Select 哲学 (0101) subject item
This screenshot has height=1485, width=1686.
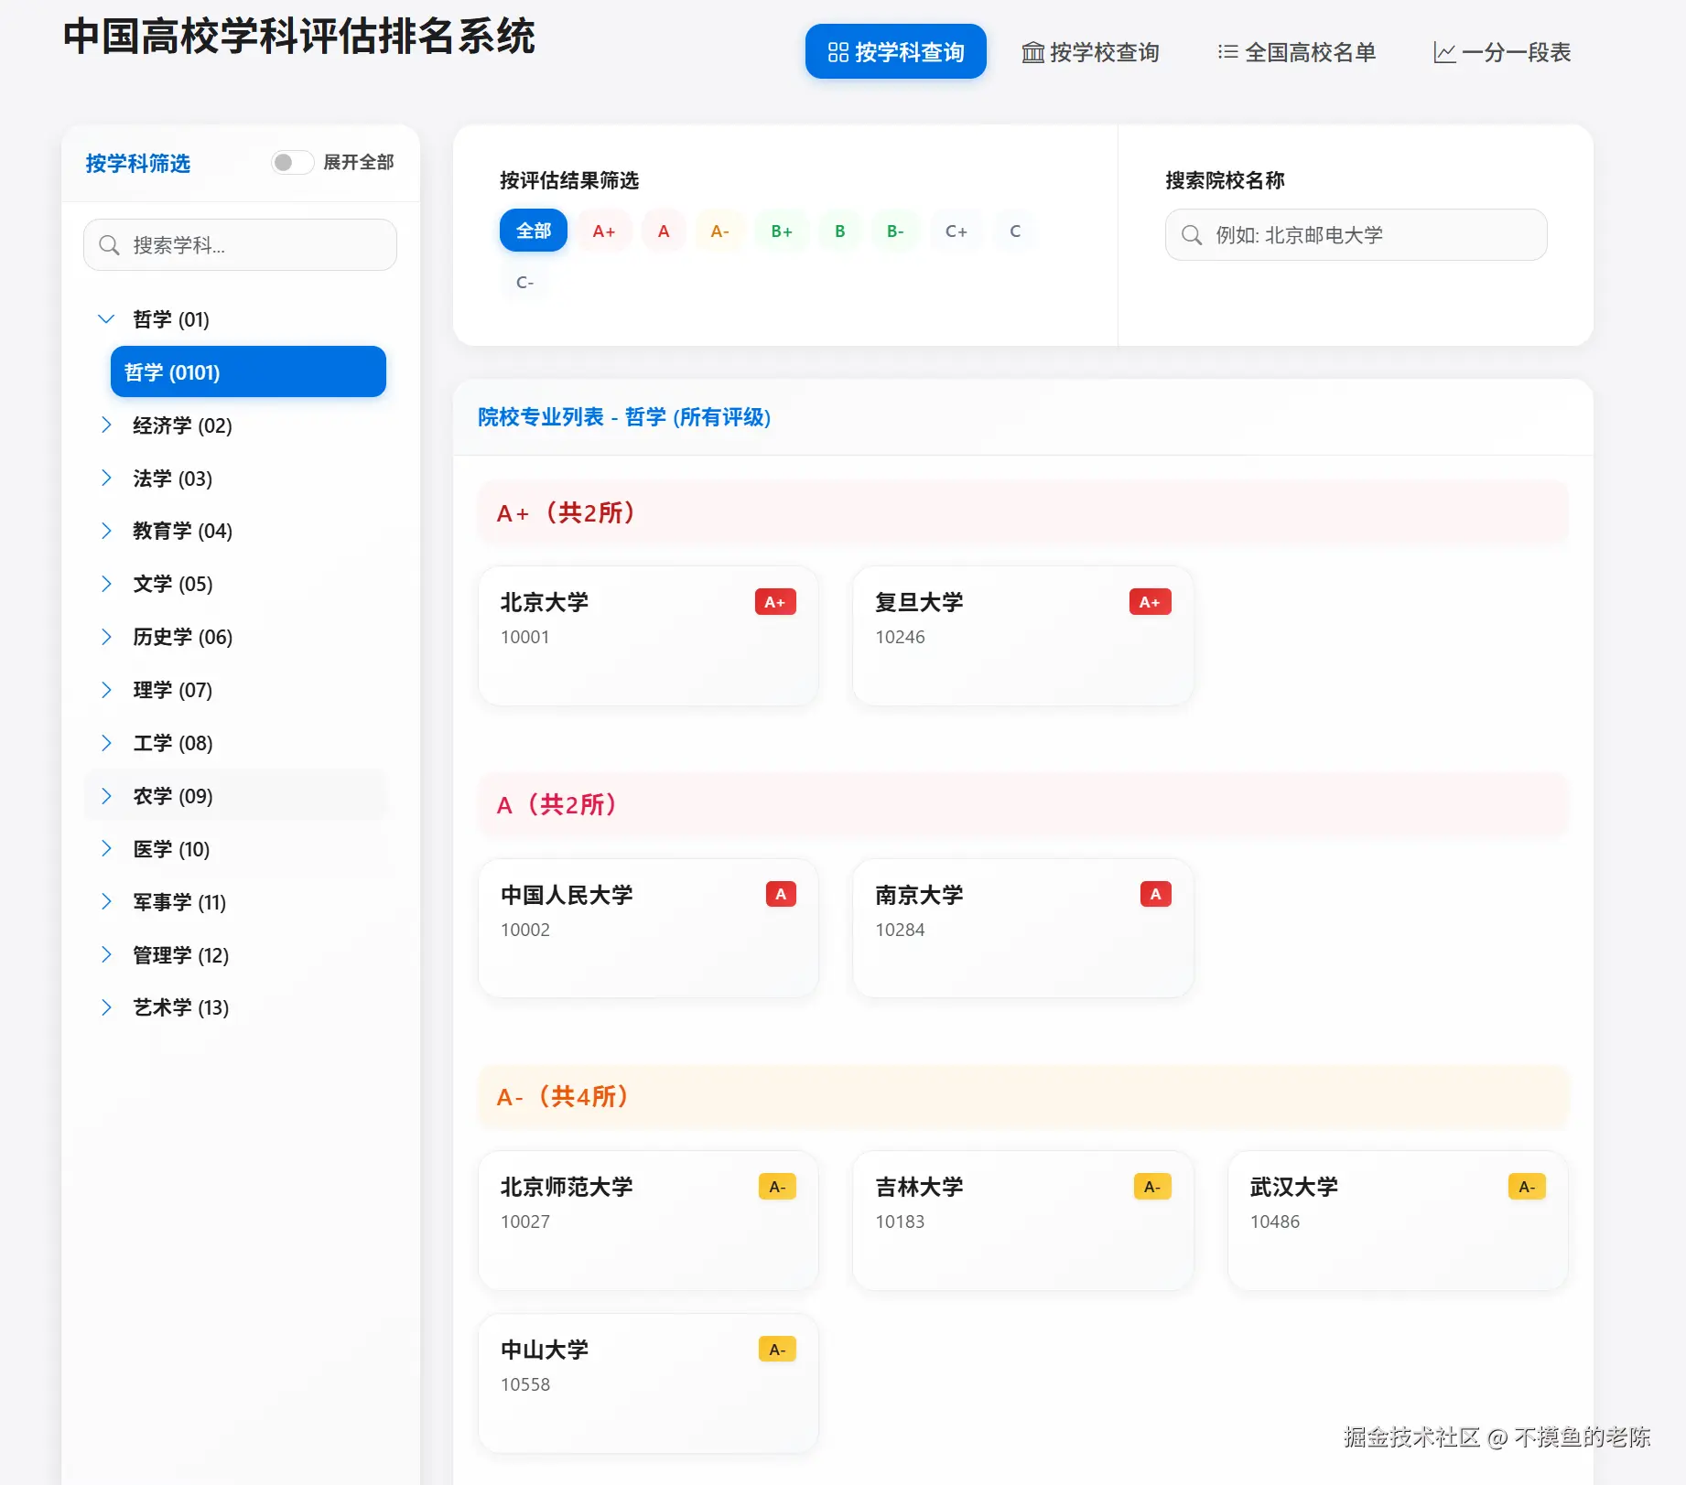click(248, 371)
